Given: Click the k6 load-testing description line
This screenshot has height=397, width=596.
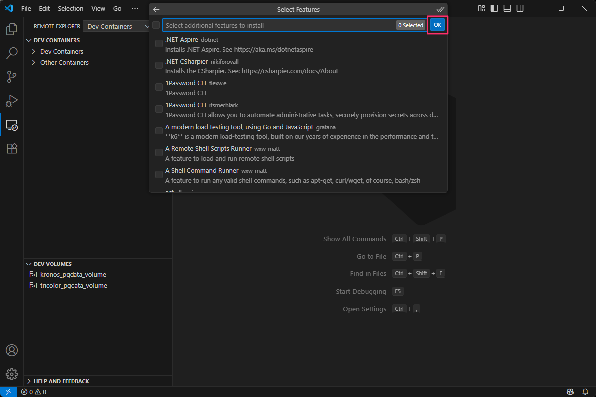Looking at the screenshot, I should click(x=302, y=136).
